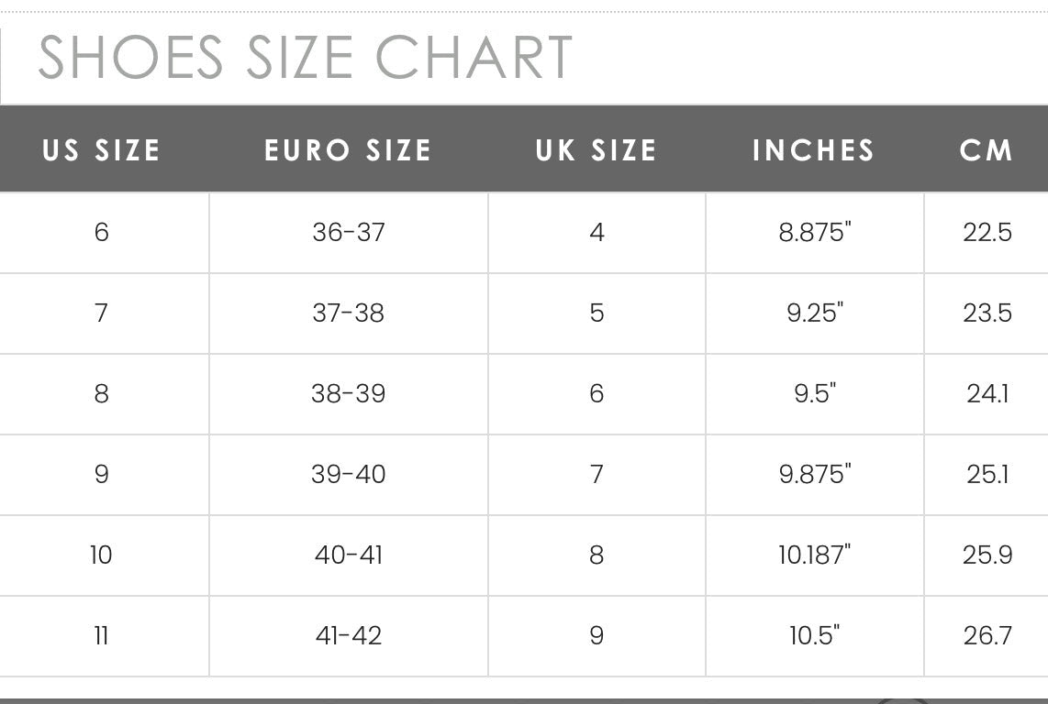Click the CM column header
This screenshot has height=704, width=1048.
pos(987,150)
